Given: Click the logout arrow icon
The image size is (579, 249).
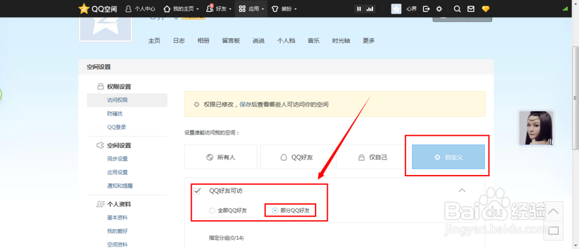Looking at the screenshot, I should coord(426,9).
